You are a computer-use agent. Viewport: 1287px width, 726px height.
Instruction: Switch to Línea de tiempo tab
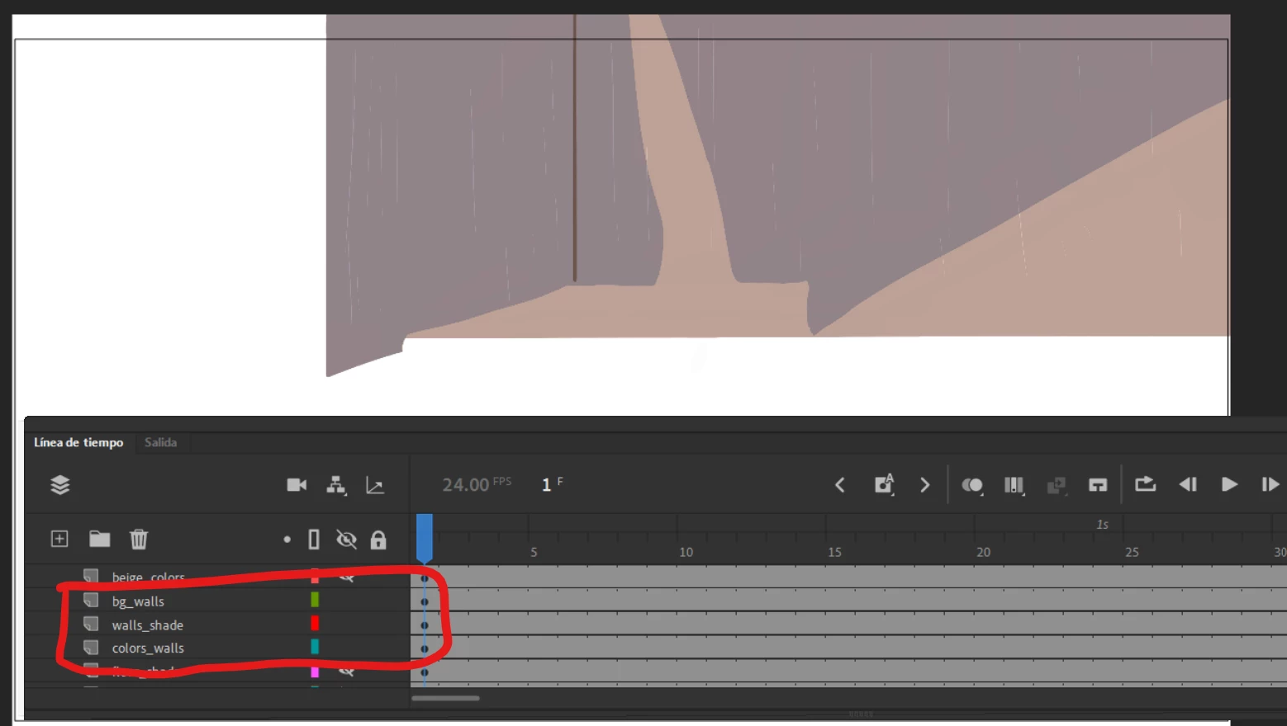(x=78, y=442)
